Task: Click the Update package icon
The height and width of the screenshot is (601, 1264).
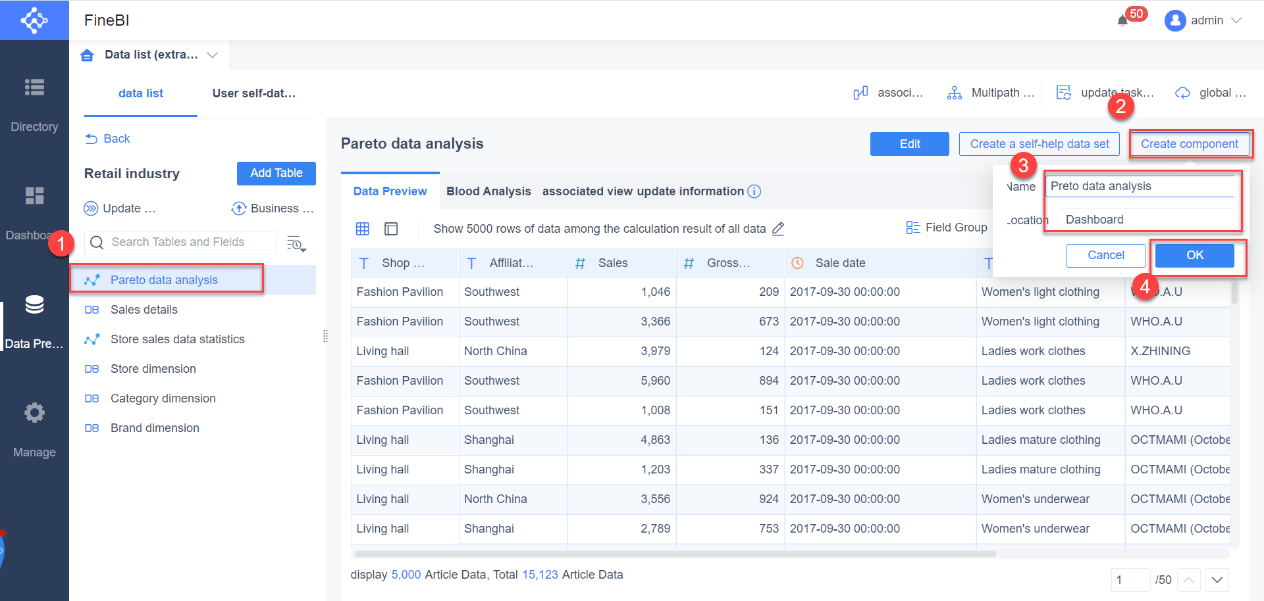Action: tap(91, 208)
